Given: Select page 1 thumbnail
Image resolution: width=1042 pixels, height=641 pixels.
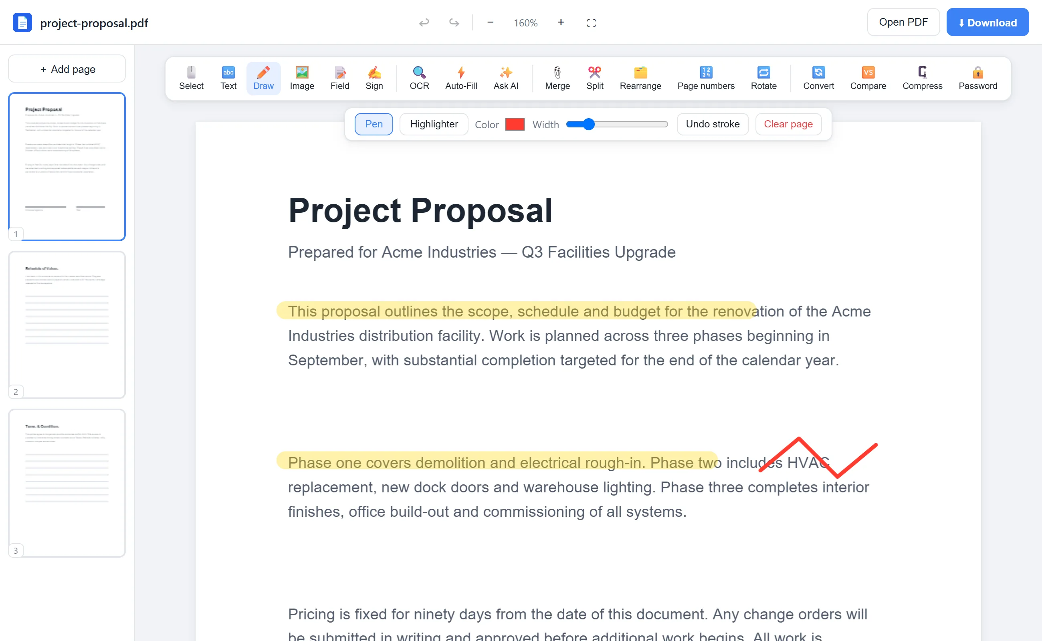Looking at the screenshot, I should click(67, 167).
